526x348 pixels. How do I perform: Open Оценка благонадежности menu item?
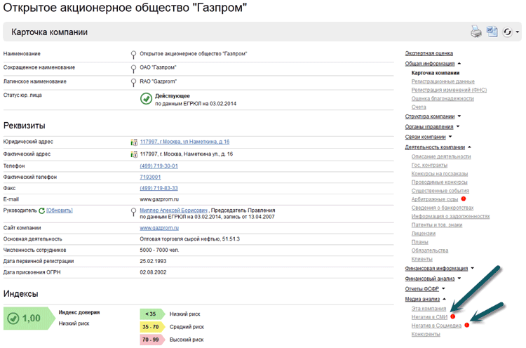pos(443,99)
